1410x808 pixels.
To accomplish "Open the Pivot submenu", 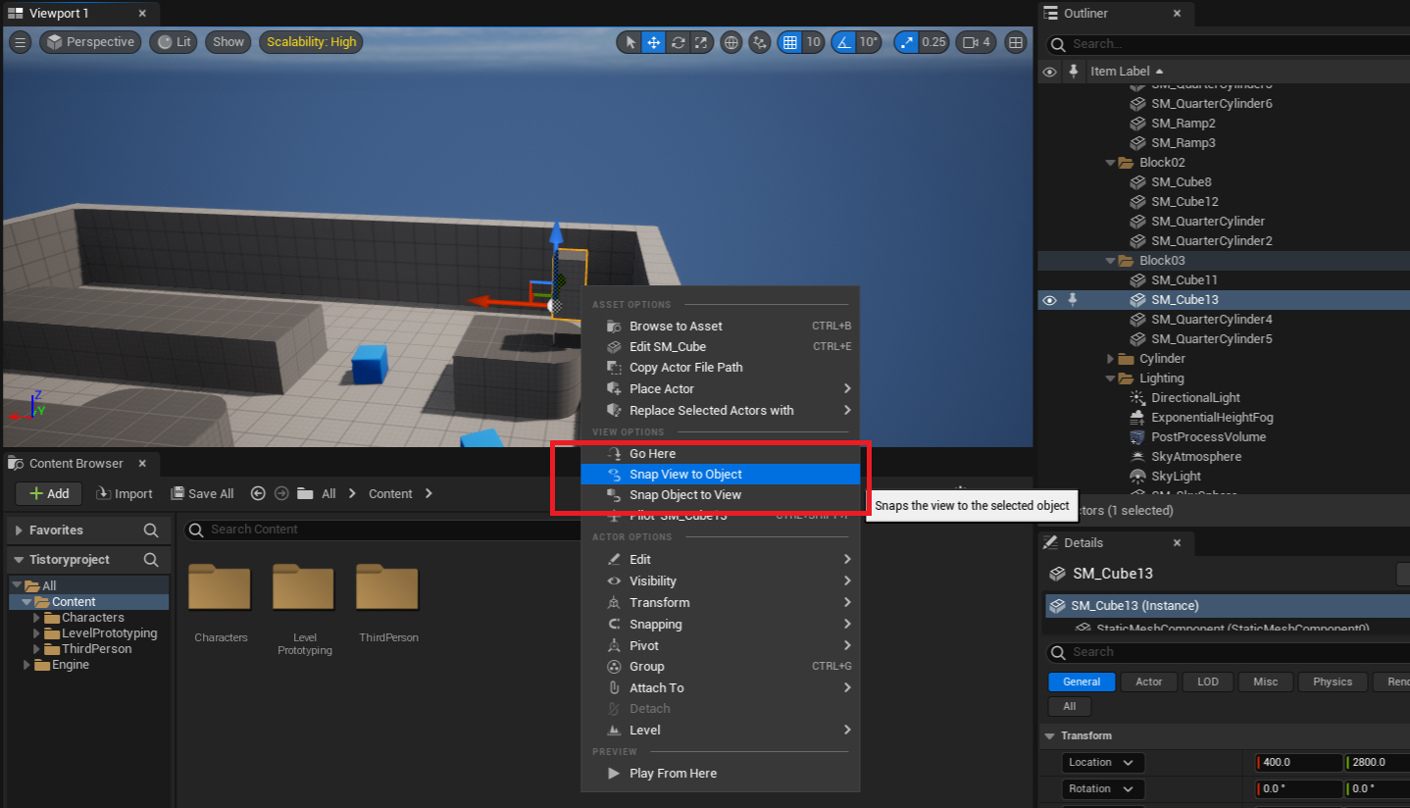I will (x=720, y=646).
